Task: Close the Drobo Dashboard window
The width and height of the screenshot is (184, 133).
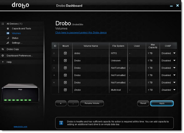Action: point(177,5)
